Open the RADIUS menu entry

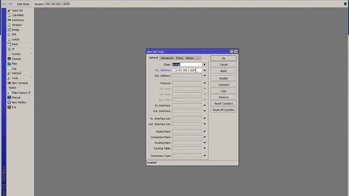click(x=16, y=73)
